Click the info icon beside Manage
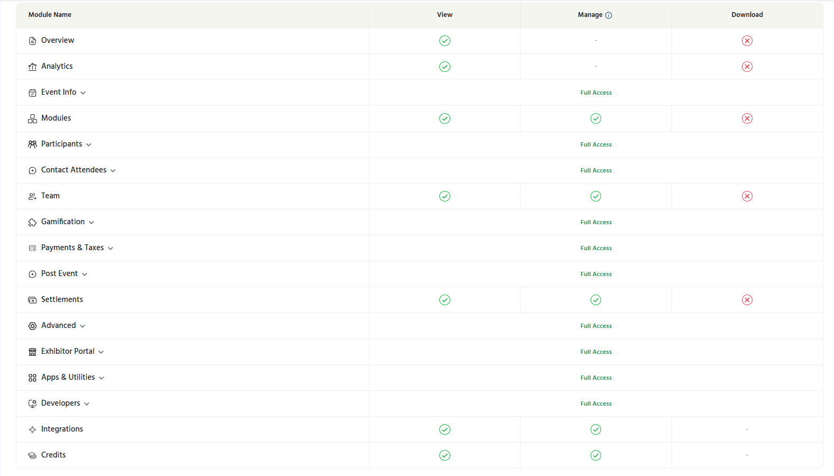The height and width of the screenshot is (476, 834). point(609,15)
